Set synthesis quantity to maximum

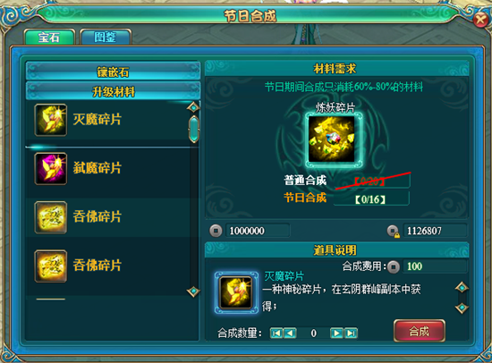pyautogui.click(x=352, y=333)
